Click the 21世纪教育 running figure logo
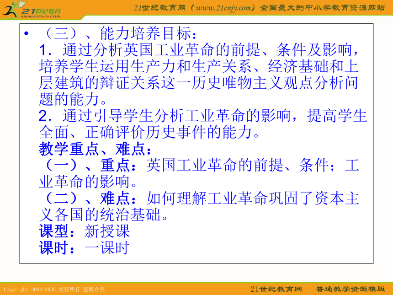The width and height of the screenshot is (393, 295). 32,10
